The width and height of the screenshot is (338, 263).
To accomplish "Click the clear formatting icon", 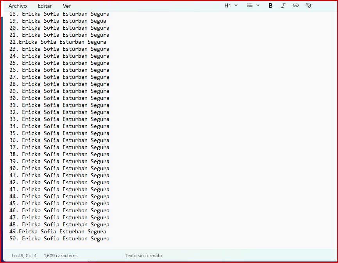I will pyautogui.click(x=308, y=5).
